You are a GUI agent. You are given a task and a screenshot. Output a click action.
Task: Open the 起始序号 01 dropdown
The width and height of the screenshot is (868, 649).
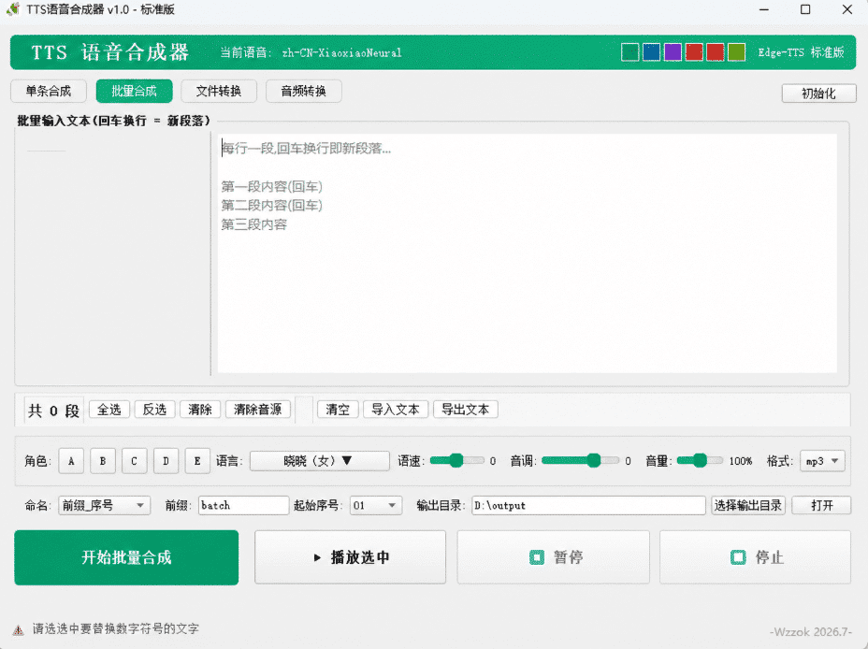(376, 505)
